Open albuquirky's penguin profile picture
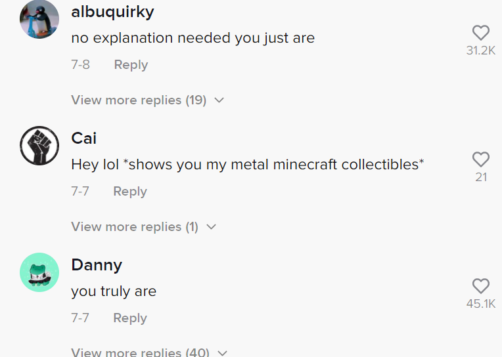 39,19
